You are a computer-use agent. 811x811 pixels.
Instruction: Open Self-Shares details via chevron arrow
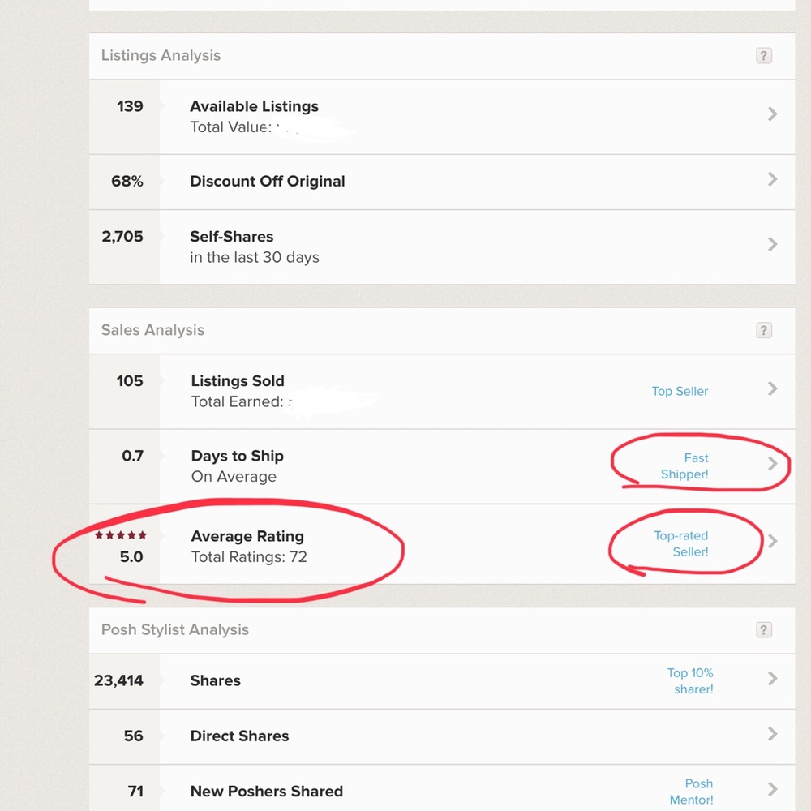[772, 244]
